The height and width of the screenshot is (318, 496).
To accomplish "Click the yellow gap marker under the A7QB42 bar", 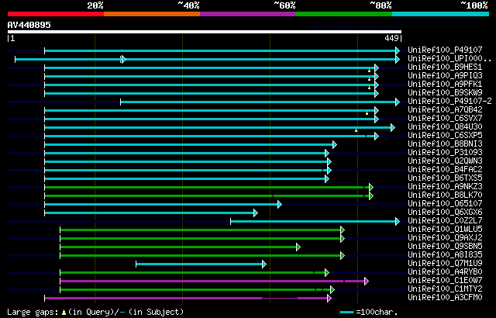I will 367,113.
